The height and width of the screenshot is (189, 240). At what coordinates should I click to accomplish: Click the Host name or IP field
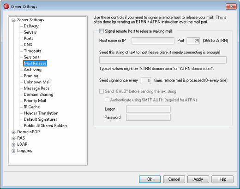[153, 41]
